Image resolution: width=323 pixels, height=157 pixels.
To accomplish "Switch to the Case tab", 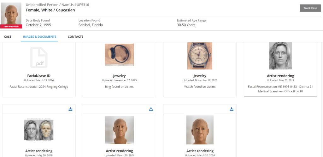I will [8, 37].
